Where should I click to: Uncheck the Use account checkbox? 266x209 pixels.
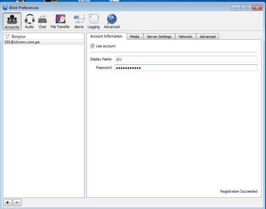point(93,46)
